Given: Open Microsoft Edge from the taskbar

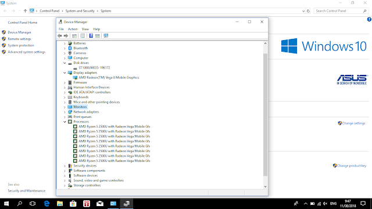Looking at the screenshot, I should click(46, 204).
